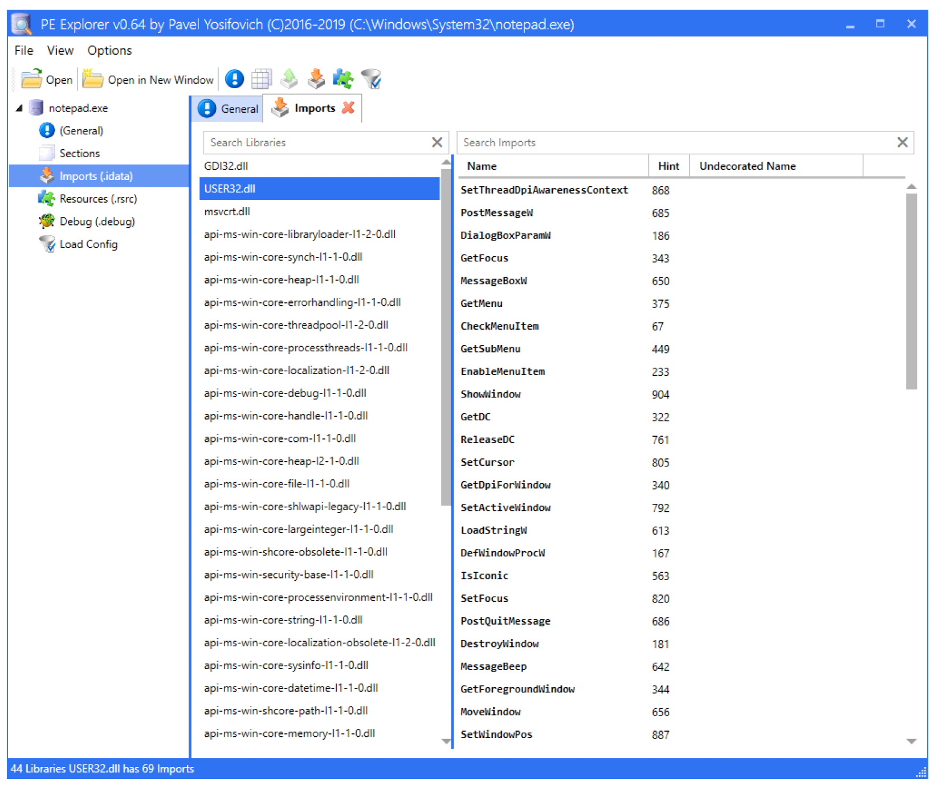The height and width of the screenshot is (788, 938).
Task: Select the CheckMenuItem import row
Action: 681,326
